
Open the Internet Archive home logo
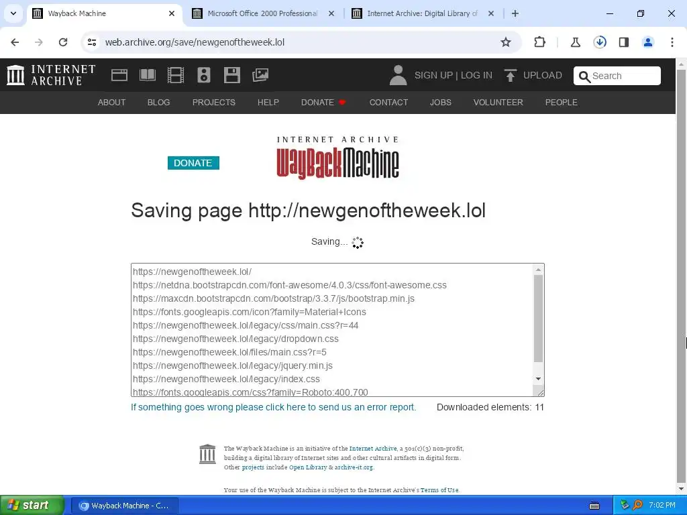51,75
